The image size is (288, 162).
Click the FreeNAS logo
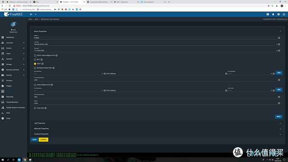coord(13,14)
